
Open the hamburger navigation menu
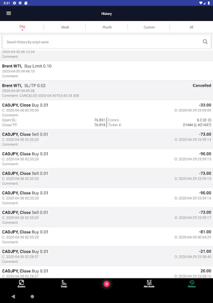[8, 13]
